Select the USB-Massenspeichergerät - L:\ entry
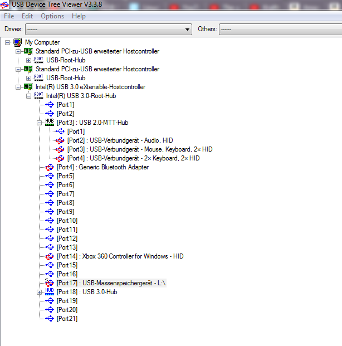Image resolution: width=342 pixels, height=346 pixels. coord(111,283)
